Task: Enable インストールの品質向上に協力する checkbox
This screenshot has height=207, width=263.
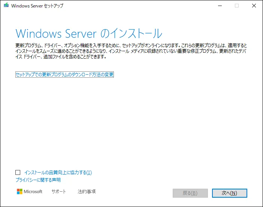Action: pyautogui.click(x=18, y=172)
